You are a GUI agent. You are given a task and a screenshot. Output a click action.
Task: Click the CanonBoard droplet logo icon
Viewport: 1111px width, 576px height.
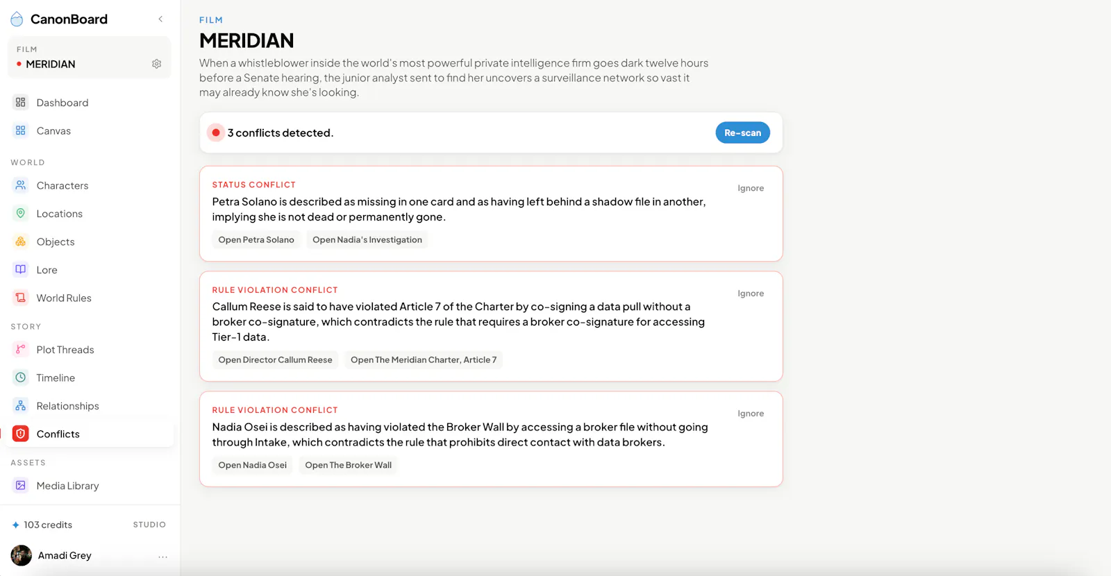click(17, 19)
